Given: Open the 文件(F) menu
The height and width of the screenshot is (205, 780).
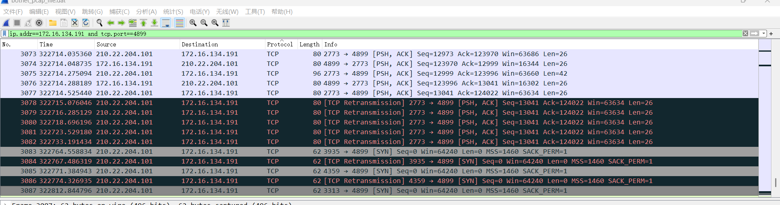Looking at the screenshot, I should [x=13, y=12].
